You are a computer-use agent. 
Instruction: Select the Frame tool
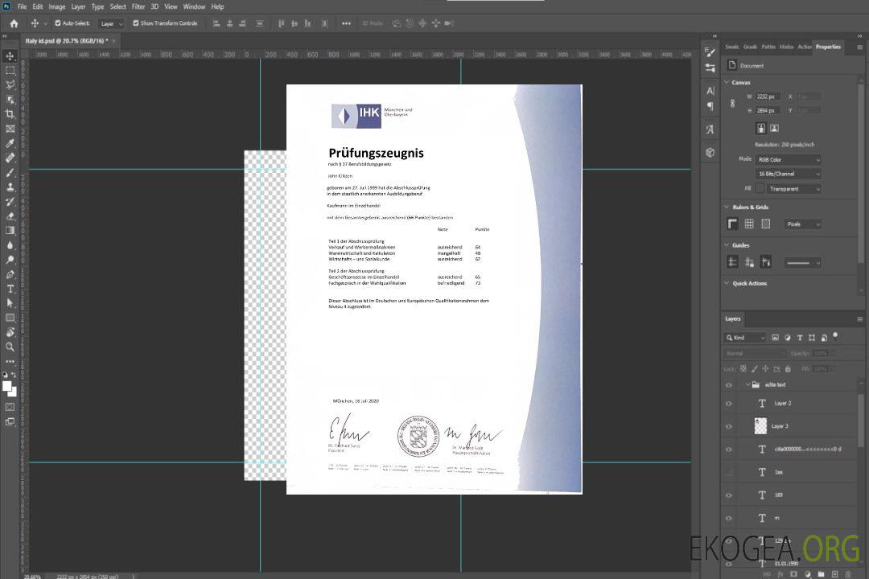tap(10, 129)
